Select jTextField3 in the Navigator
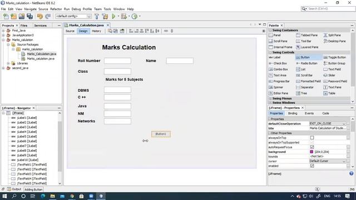The image size is (356, 200). (32, 174)
